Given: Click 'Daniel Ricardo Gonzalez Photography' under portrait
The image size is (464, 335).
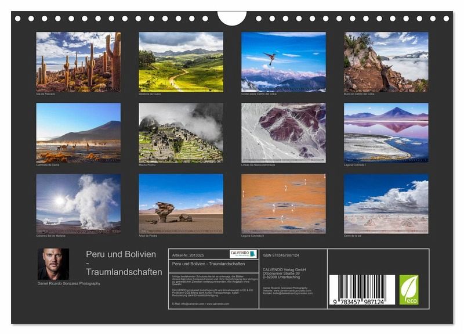Looking at the screenshot, I should click(x=69, y=283).
